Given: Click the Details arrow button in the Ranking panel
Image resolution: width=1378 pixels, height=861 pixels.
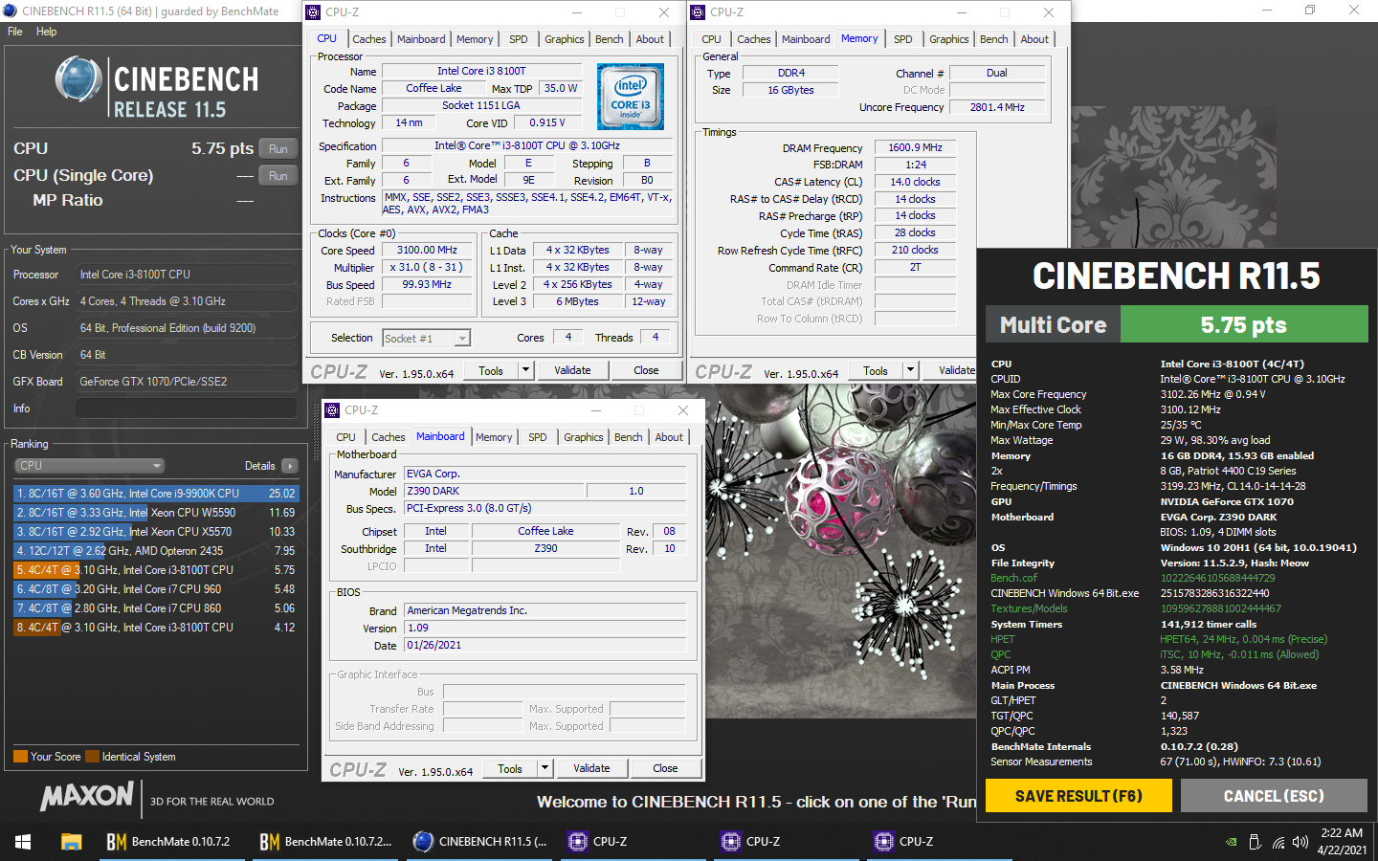Looking at the screenshot, I should pyautogui.click(x=290, y=466).
